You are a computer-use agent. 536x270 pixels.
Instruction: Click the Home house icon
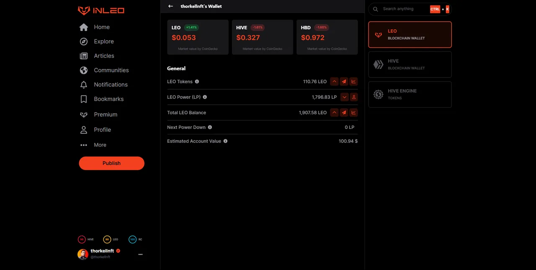(x=84, y=27)
